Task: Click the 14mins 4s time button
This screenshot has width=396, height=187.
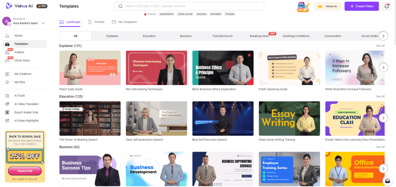Action: click(328, 6)
